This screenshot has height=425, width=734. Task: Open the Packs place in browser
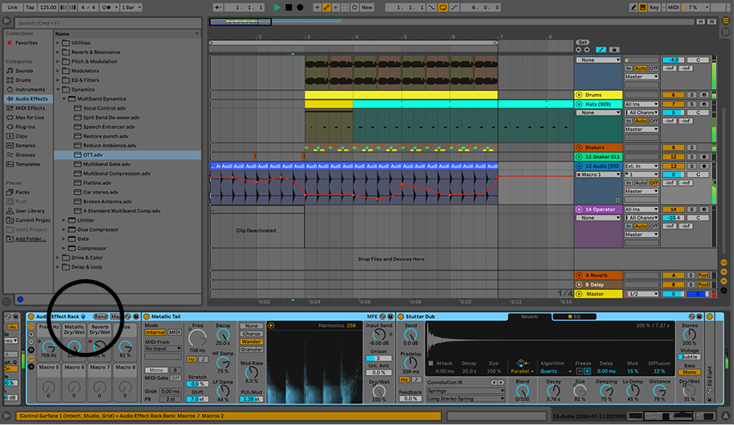point(23,192)
